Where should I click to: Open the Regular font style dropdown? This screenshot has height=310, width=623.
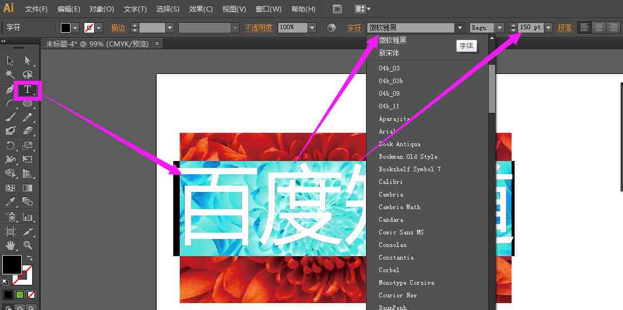[x=500, y=28]
